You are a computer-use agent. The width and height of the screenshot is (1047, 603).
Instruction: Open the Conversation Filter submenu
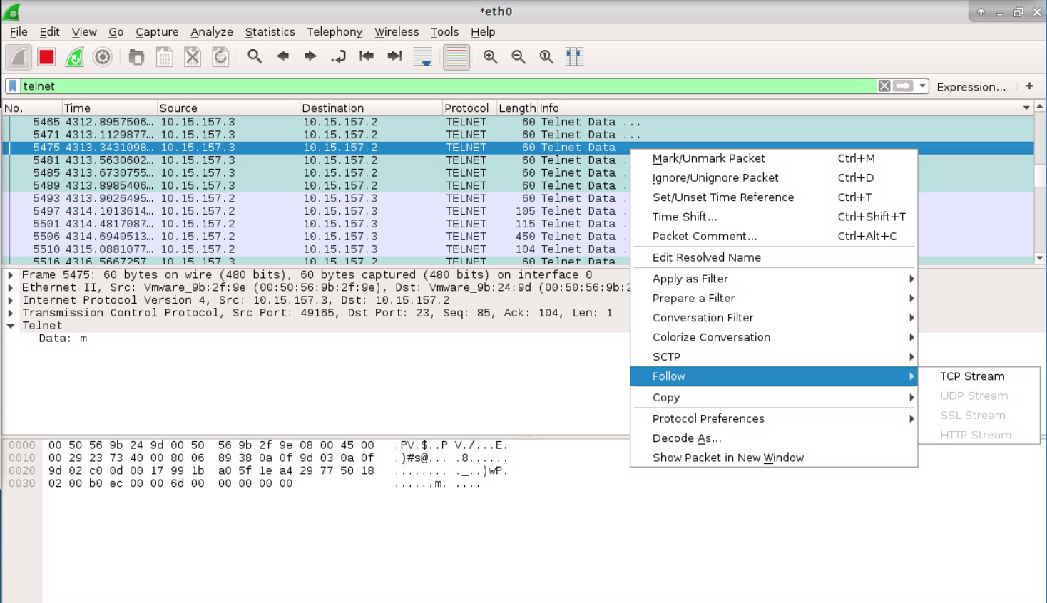[x=774, y=318]
